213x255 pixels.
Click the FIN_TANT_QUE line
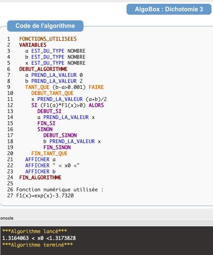[49, 153]
